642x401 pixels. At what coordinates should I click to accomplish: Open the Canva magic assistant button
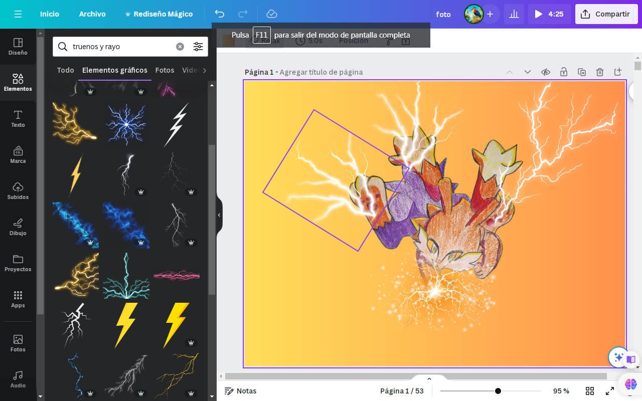[619, 358]
